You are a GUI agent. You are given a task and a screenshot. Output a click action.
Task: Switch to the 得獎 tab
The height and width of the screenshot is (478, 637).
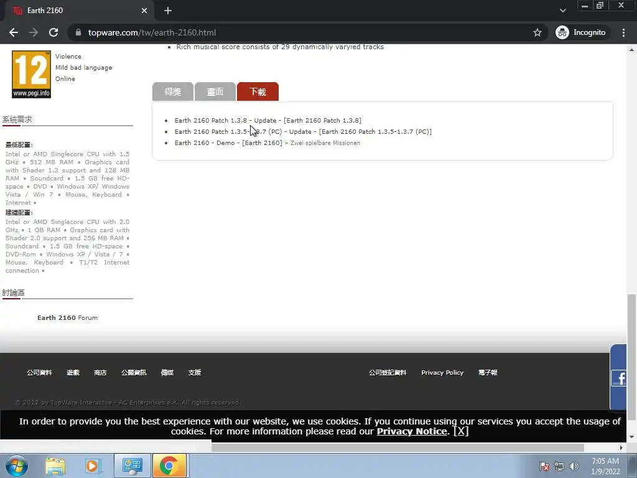[173, 91]
